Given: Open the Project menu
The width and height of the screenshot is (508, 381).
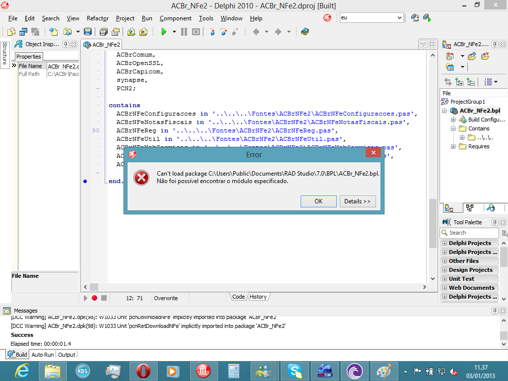Looking at the screenshot, I should click(x=125, y=18).
